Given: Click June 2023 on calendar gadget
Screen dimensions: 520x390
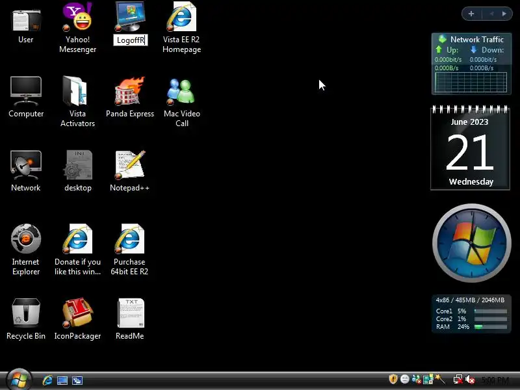Looking at the screenshot, I should (469, 122).
